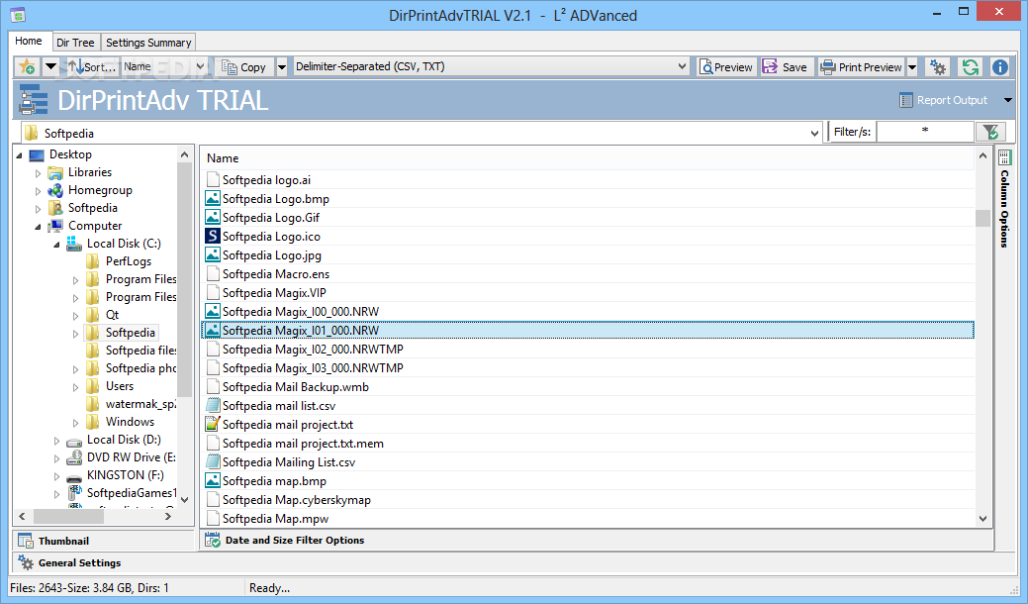This screenshot has width=1028, height=604.
Task: Open the Print Preview dropdown arrow
Action: click(912, 67)
